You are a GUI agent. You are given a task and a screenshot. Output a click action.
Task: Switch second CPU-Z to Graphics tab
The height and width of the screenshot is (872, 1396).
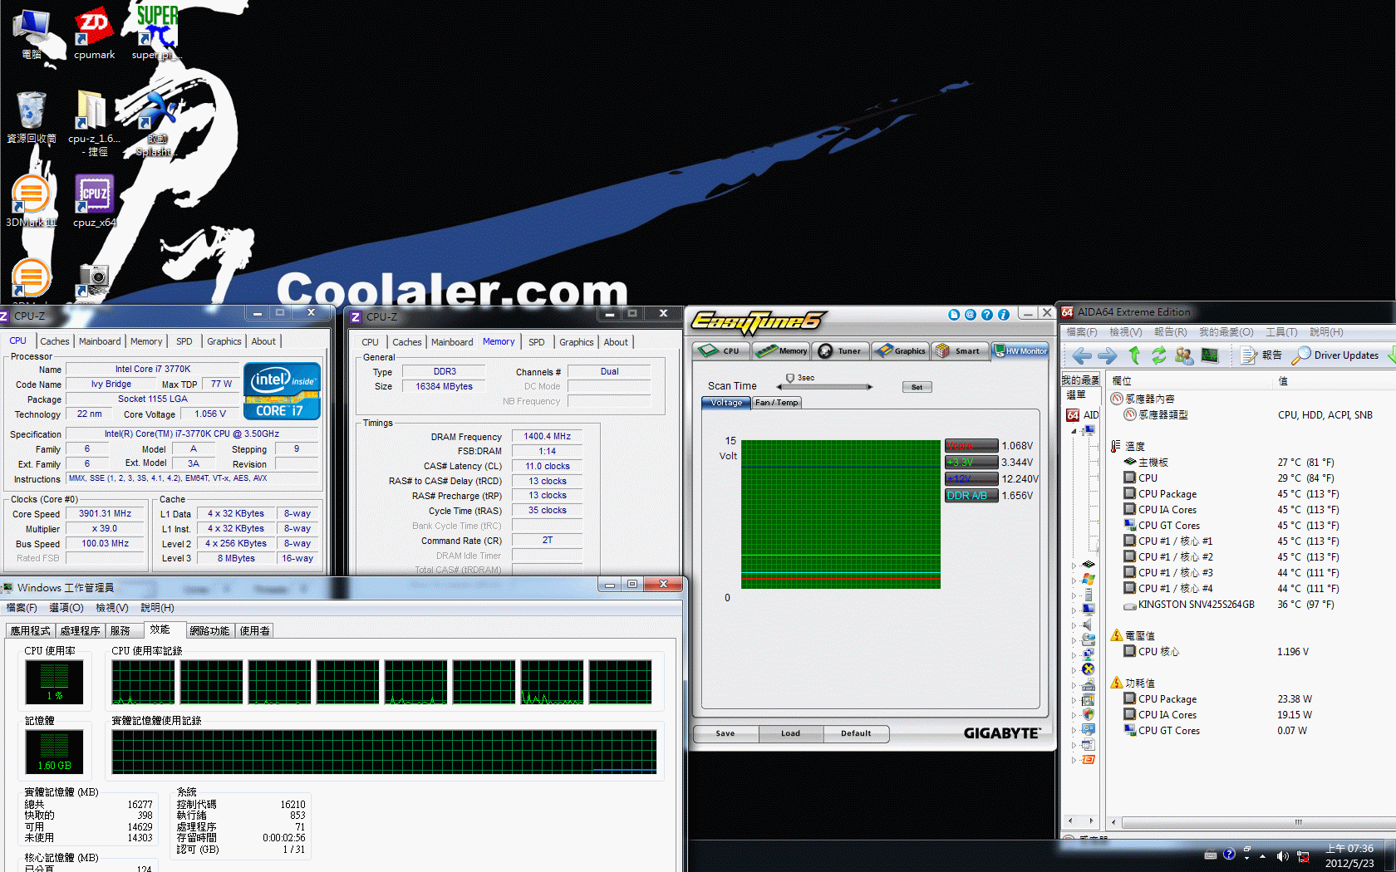[577, 342]
